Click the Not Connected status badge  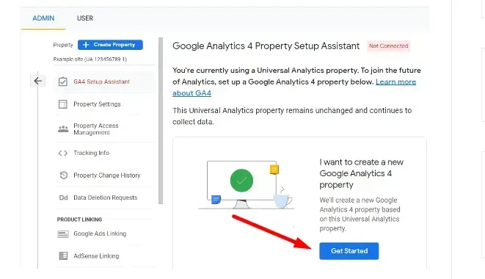coord(388,46)
